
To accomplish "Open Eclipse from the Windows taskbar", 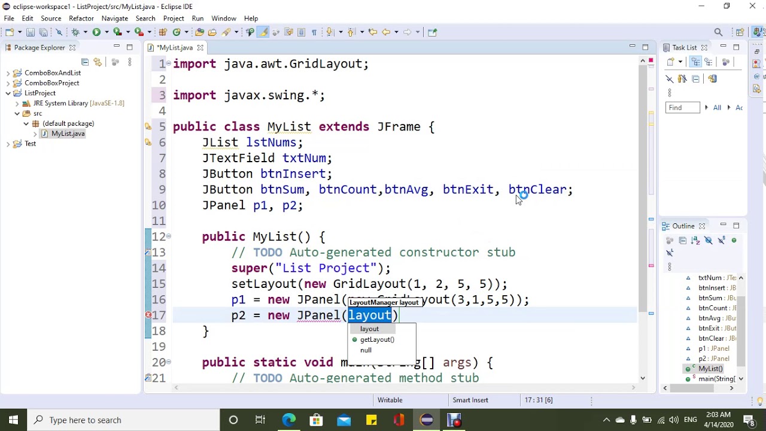I will [x=427, y=420].
